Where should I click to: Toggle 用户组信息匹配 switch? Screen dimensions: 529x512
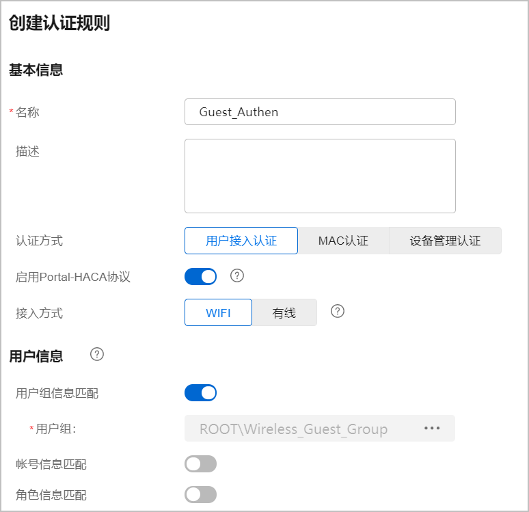200,392
